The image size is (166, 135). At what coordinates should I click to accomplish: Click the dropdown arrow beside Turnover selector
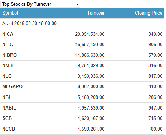click(77, 5)
